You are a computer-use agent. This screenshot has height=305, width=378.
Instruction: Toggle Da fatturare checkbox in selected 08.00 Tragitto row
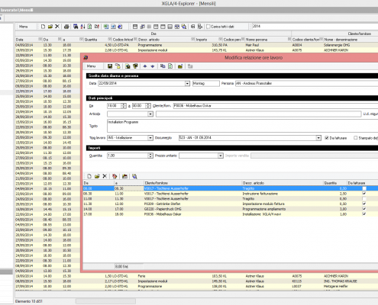[364, 188]
